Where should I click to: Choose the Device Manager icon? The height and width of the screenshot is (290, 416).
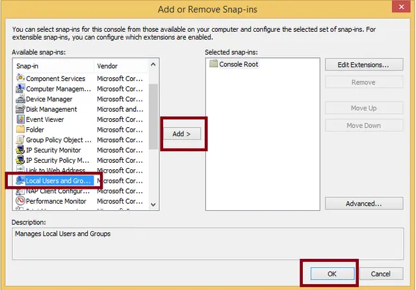[x=20, y=99]
